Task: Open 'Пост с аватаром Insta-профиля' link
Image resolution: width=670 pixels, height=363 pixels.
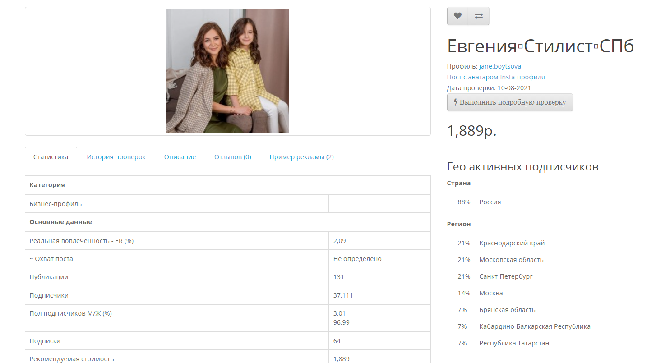Action: point(496,77)
